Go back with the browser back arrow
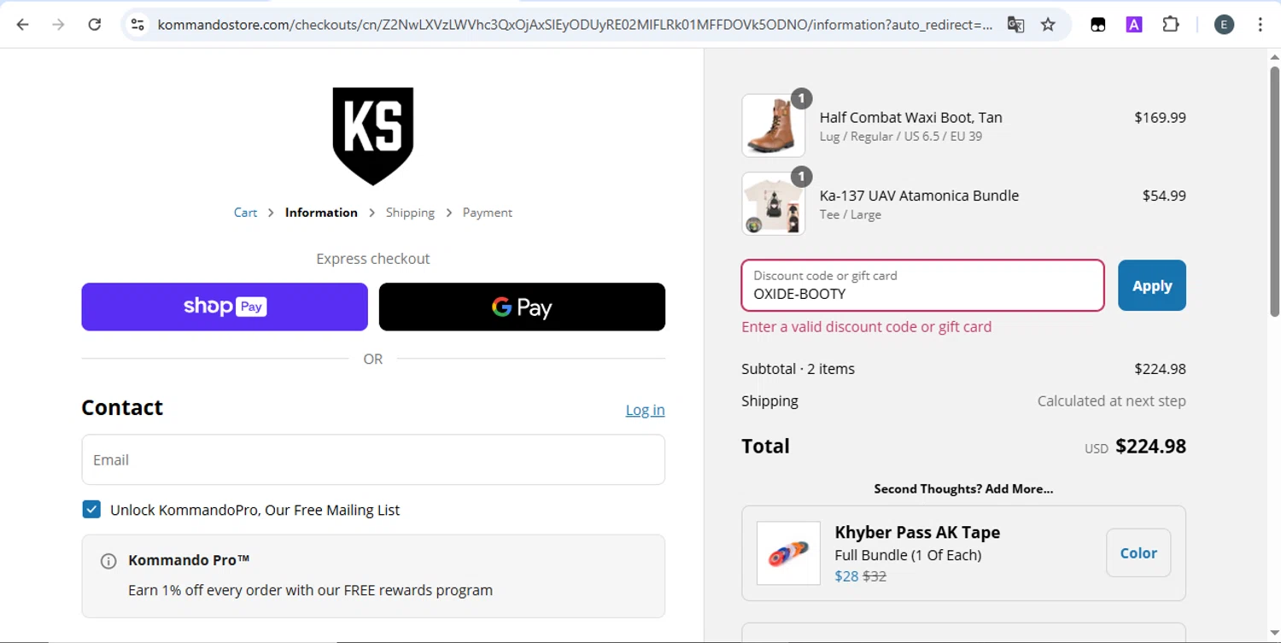Viewport: 1281px width, 643px height. pyautogui.click(x=23, y=25)
